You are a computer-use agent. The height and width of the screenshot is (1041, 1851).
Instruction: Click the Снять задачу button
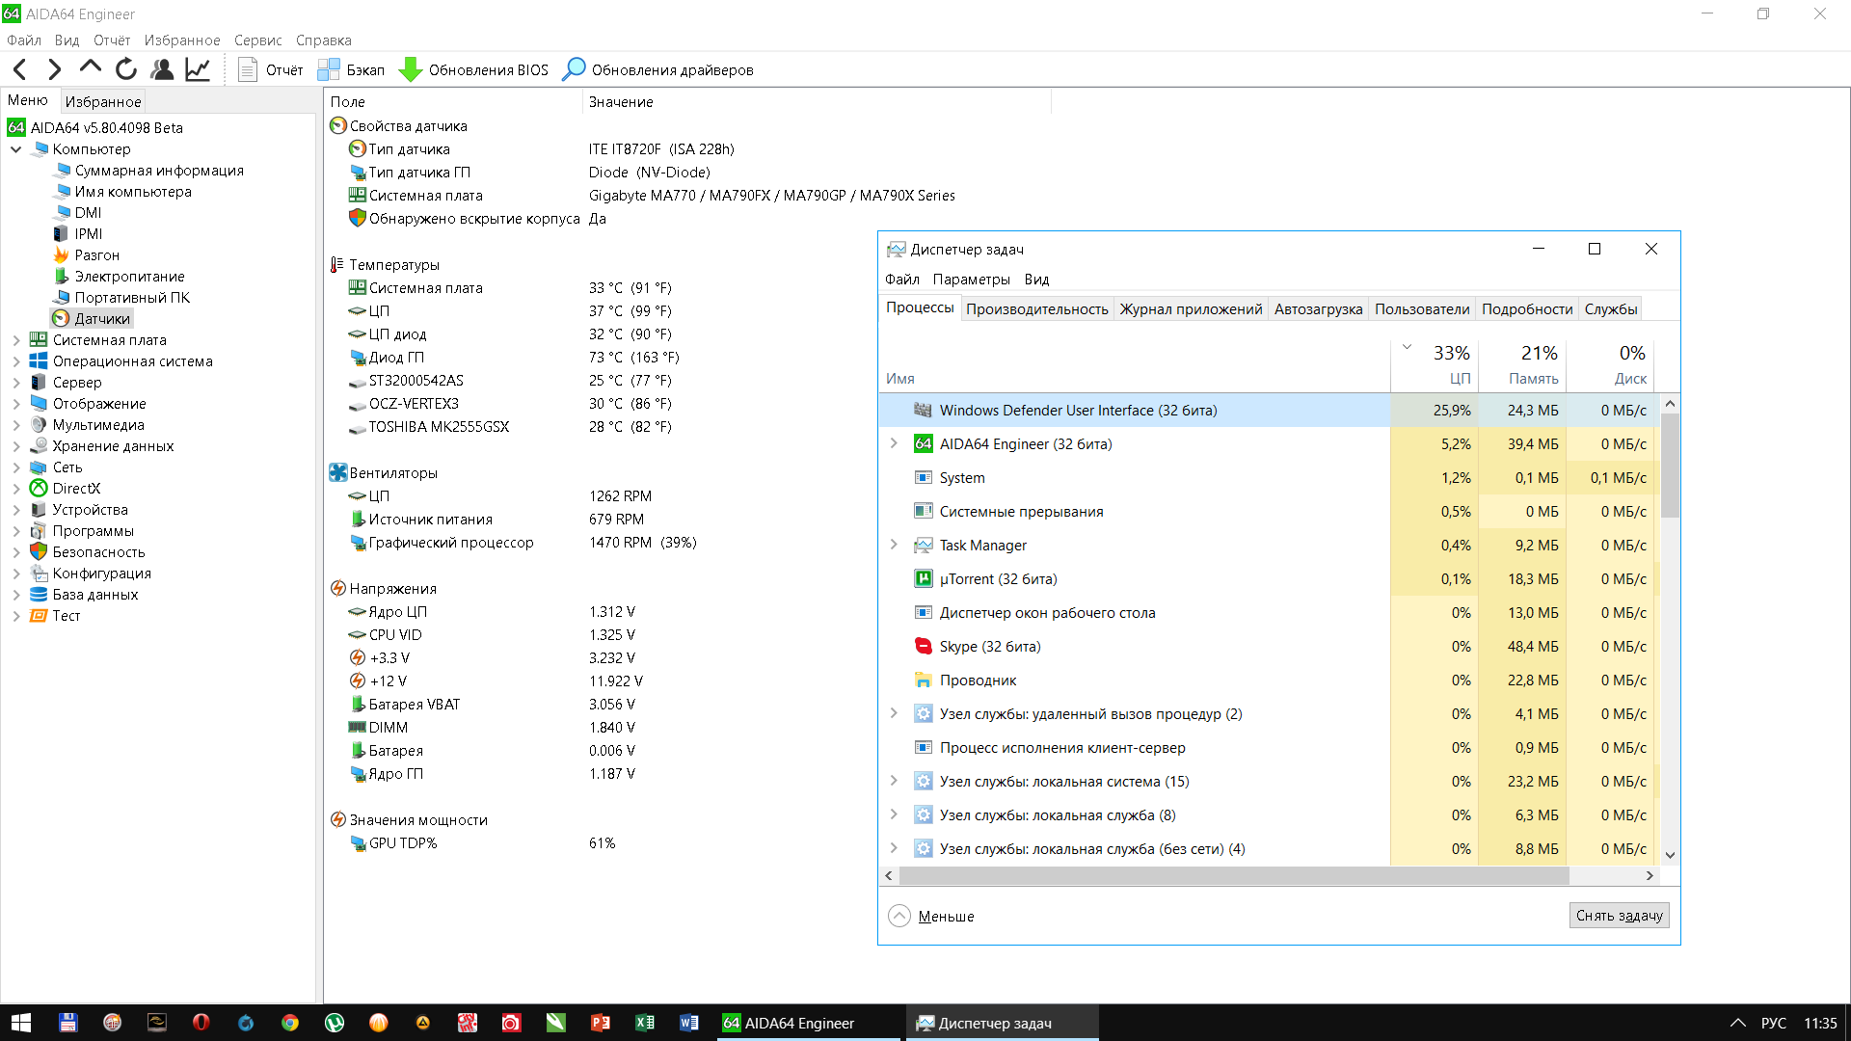point(1619,916)
